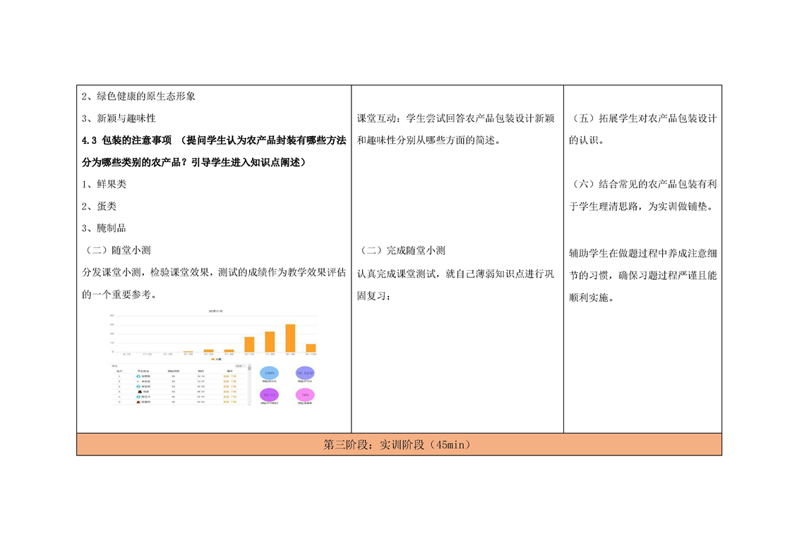The height and width of the screenshot is (559, 792).
Task: Click the avatar icon in the last visible table row
Action: 138,402
